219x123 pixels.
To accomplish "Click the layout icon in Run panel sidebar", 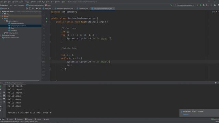I will coord(1,106).
